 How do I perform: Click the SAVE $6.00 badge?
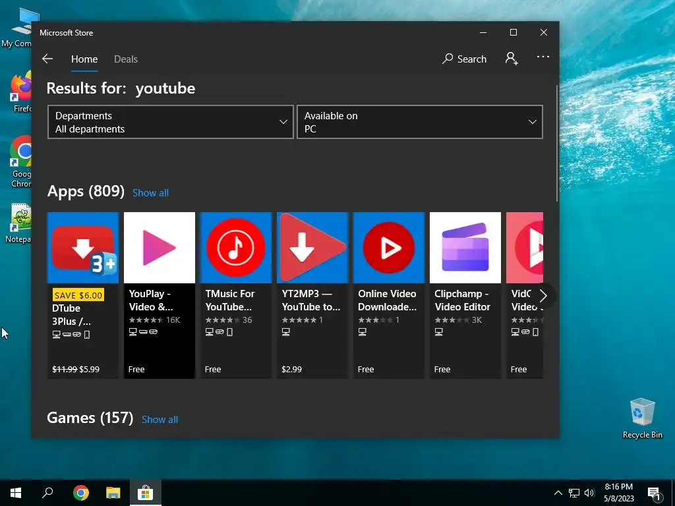pyautogui.click(x=78, y=295)
